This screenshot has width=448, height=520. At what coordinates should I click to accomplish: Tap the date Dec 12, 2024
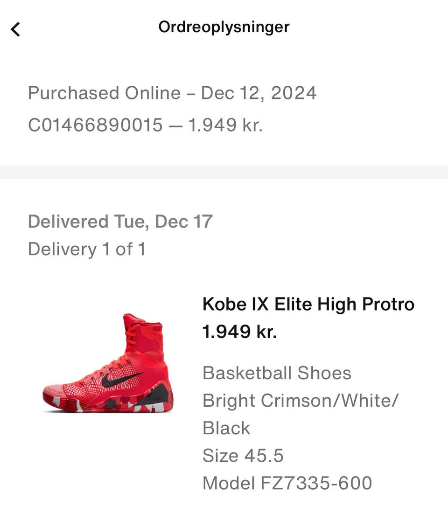259,93
